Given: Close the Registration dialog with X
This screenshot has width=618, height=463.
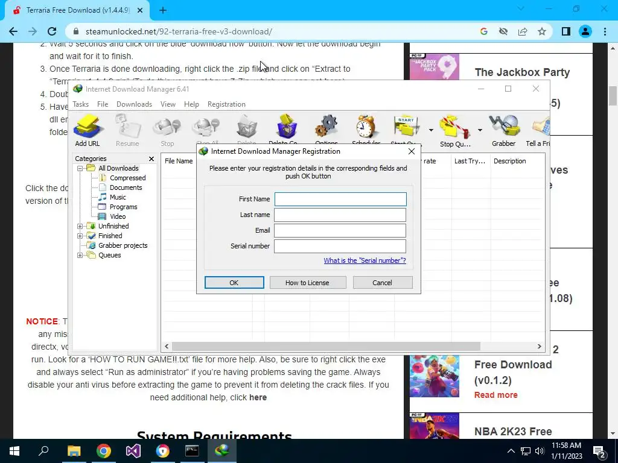Looking at the screenshot, I should pyautogui.click(x=412, y=151).
